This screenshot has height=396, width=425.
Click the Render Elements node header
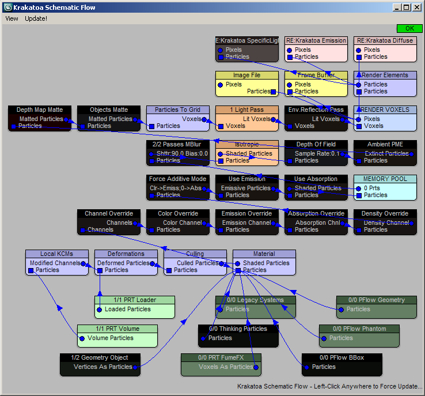pos(385,75)
